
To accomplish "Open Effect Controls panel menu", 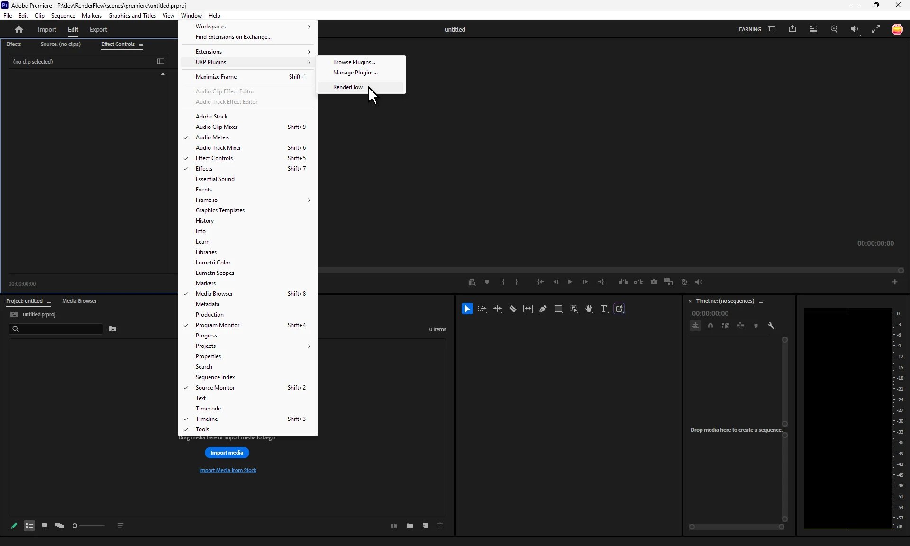I will [x=141, y=44].
